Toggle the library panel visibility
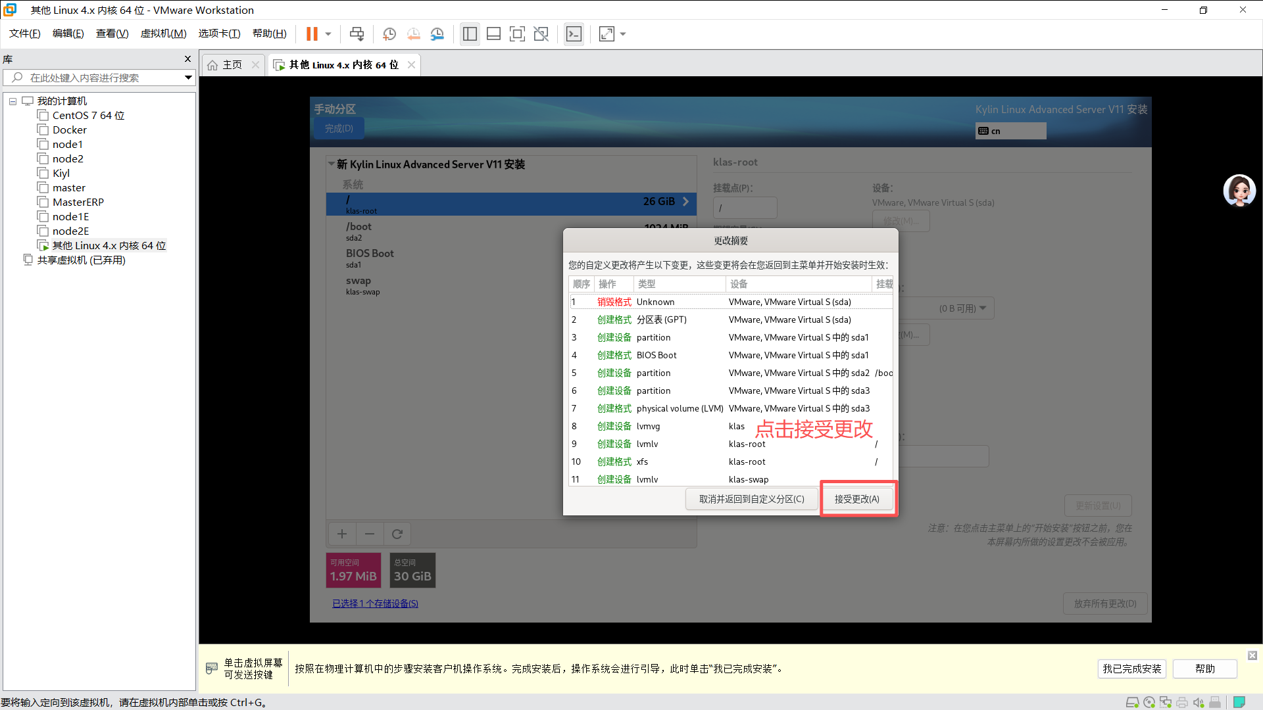Viewport: 1263px width, 710px height. [x=470, y=34]
